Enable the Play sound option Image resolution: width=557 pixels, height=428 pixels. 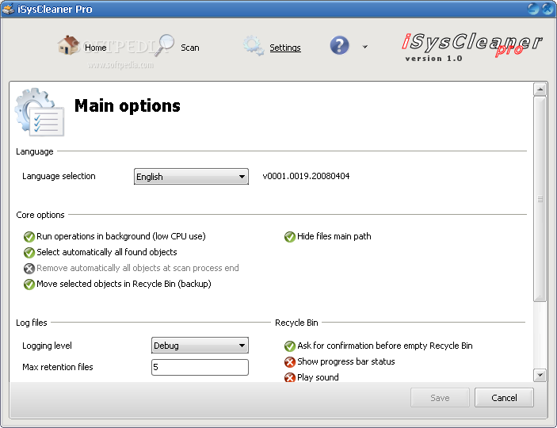click(x=311, y=377)
